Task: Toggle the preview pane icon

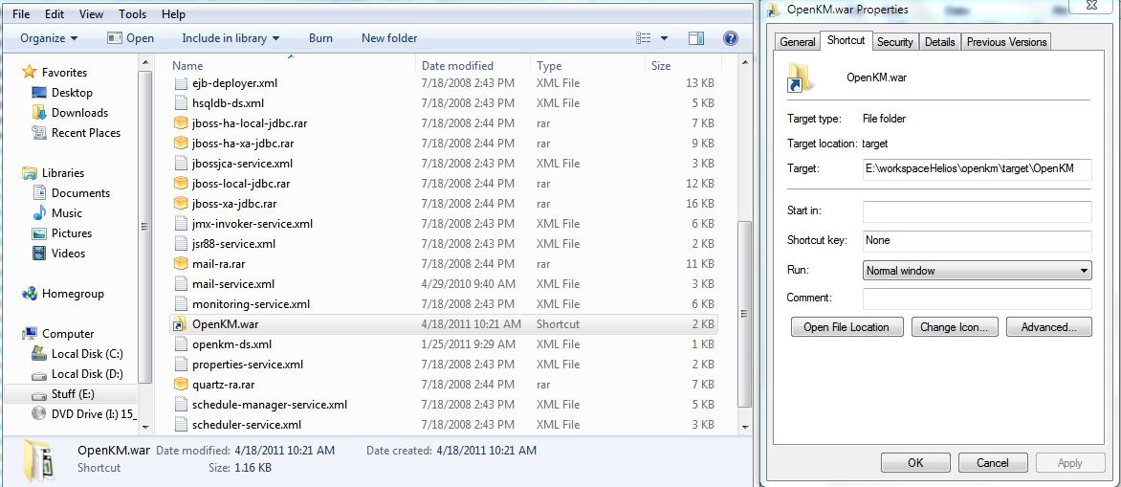Action: pos(696,38)
